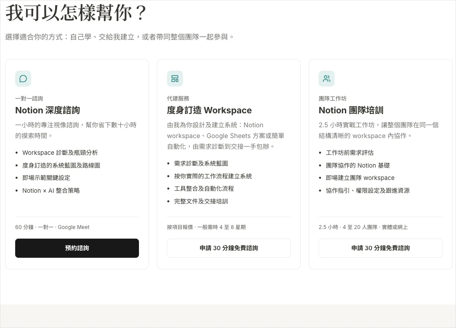Click the chat bubble icon on the consultation card

pyautogui.click(x=23, y=79)
